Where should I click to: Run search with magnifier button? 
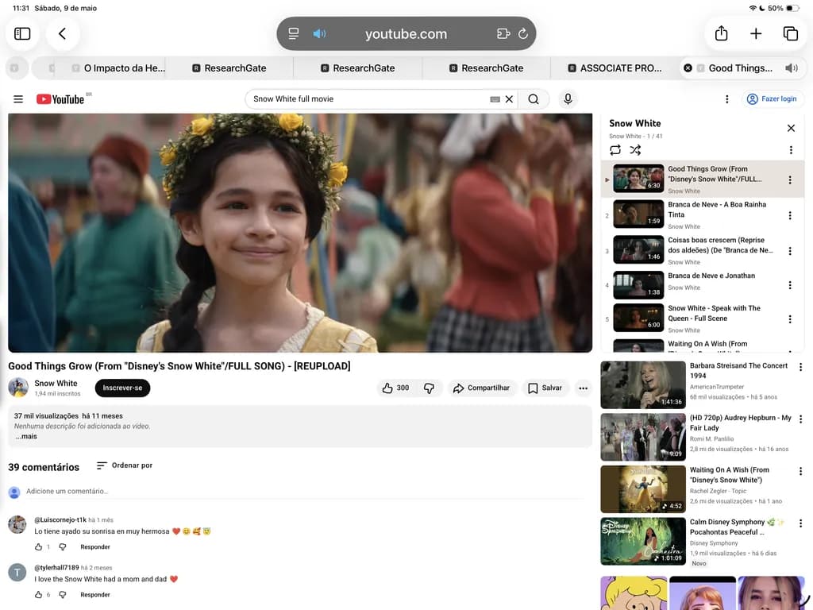533,99
